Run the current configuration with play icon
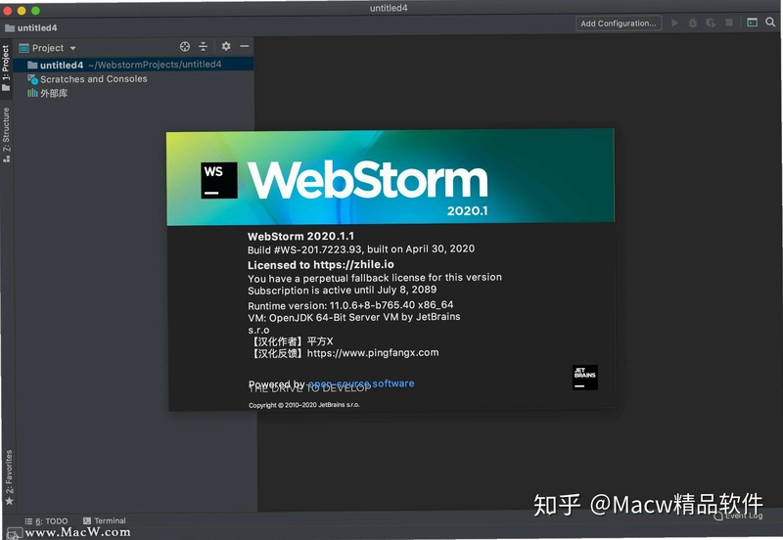The width and height of the screenshot is (783, 540). [x=674, y=22]
